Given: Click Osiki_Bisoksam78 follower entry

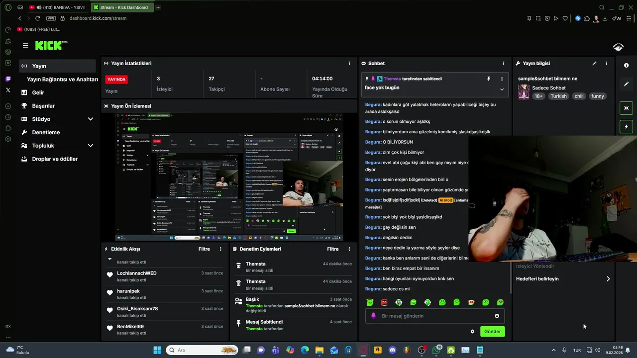Looking at the screenshot, I should 165,312.
